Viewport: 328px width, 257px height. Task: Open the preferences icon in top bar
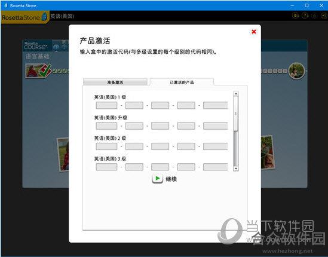(295, 16)
